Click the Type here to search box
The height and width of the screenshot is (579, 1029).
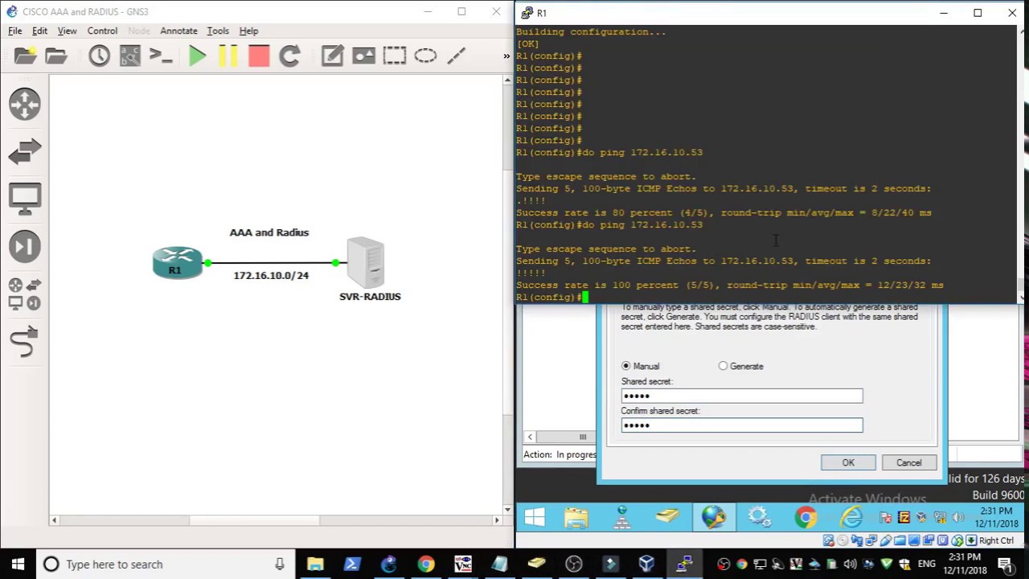click(x=165, y=564)
